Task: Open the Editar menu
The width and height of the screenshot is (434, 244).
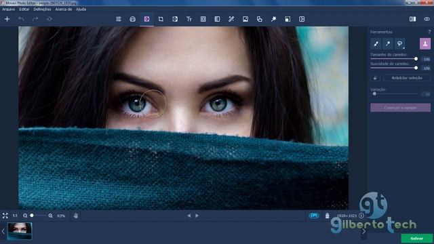Action: 24,9
